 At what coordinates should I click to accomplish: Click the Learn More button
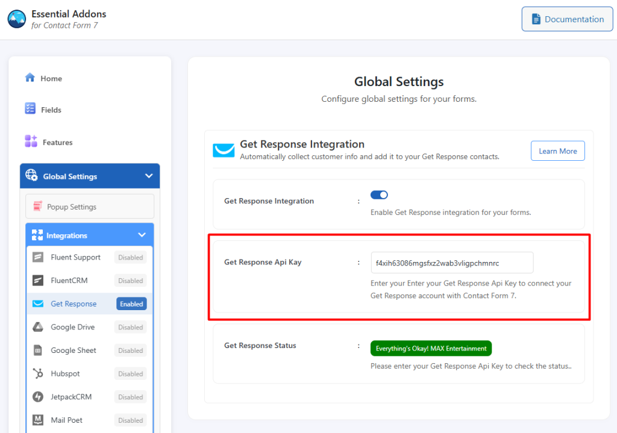click(x=557, y=151)
